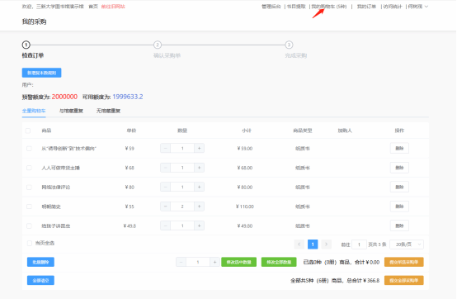Increase quantity for the ¥59 book row
The width and height of the screenshot is (457, 299).
(x=200, y=148)
